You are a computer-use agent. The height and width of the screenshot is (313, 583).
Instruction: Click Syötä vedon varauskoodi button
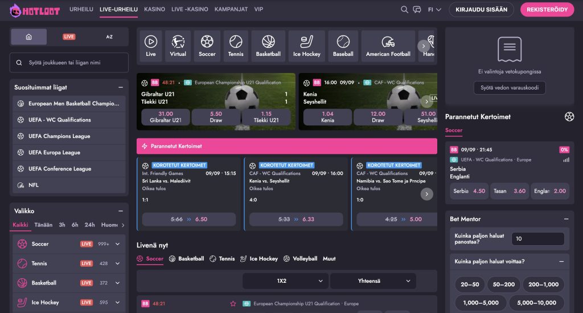(510, 88)
